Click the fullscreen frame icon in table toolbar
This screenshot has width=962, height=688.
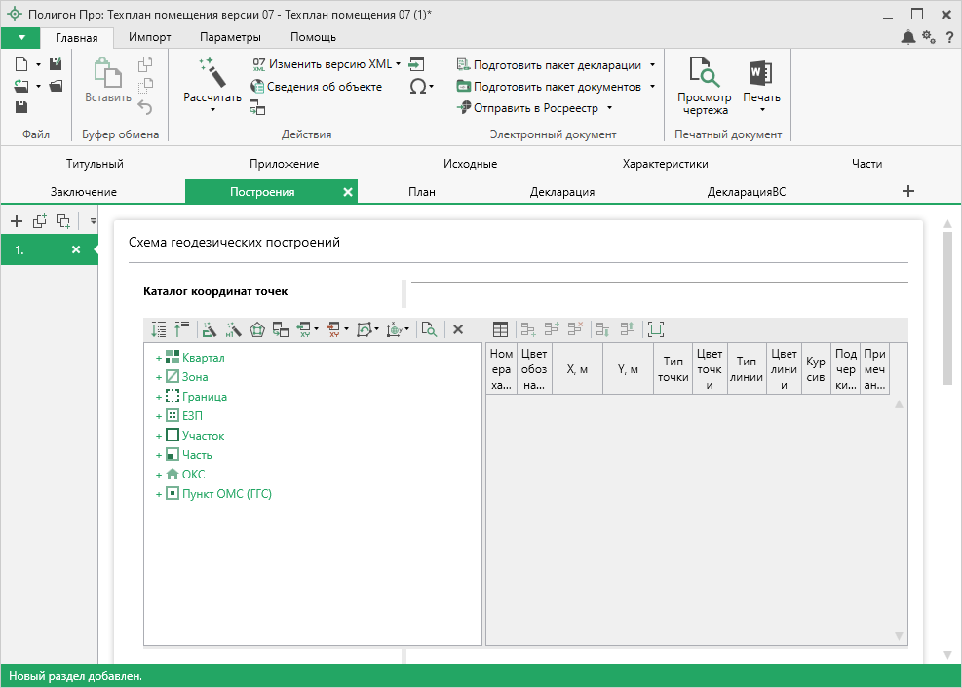coord(655,330)
